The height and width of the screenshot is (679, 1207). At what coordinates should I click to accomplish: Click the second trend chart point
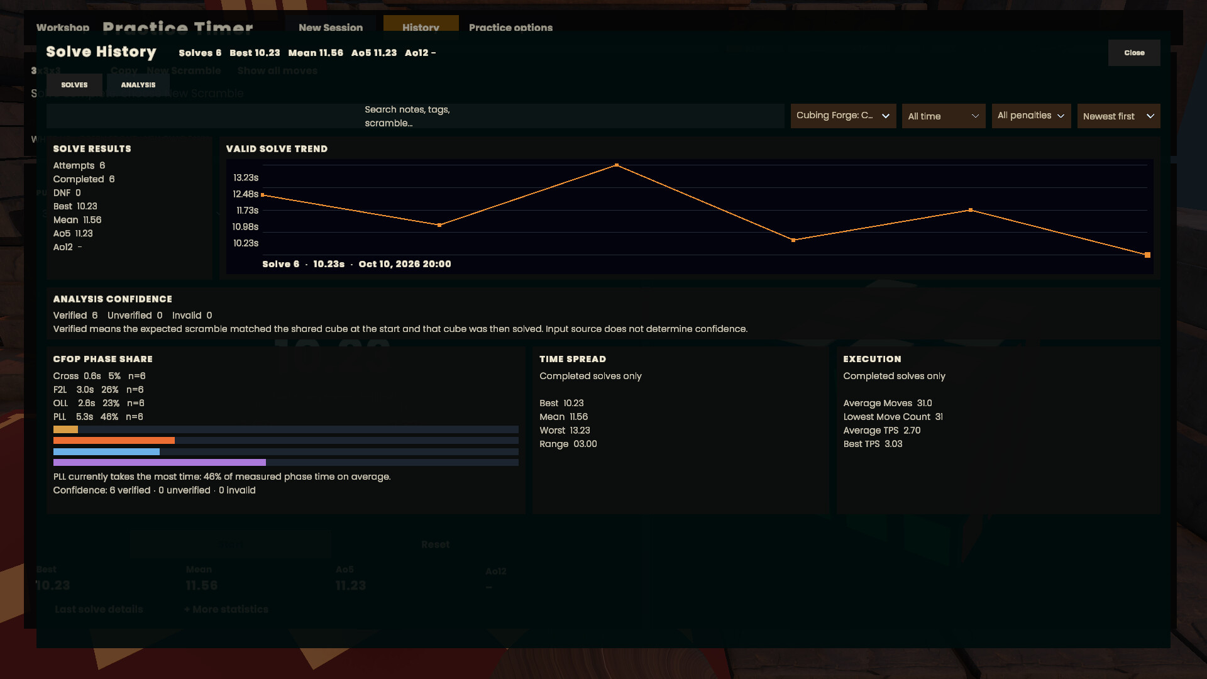439,225
